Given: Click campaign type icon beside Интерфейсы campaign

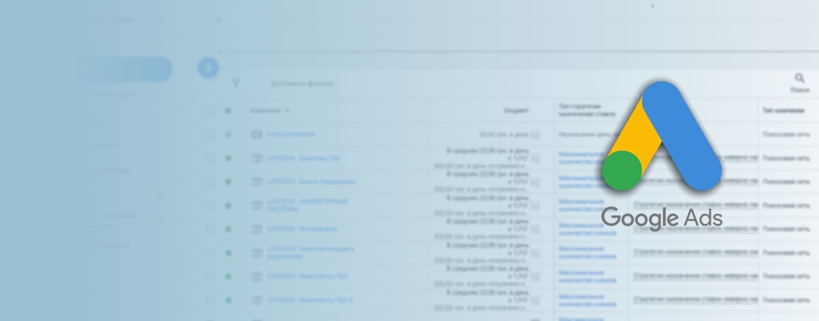Looking at the screenshot, I should point(257,229).
